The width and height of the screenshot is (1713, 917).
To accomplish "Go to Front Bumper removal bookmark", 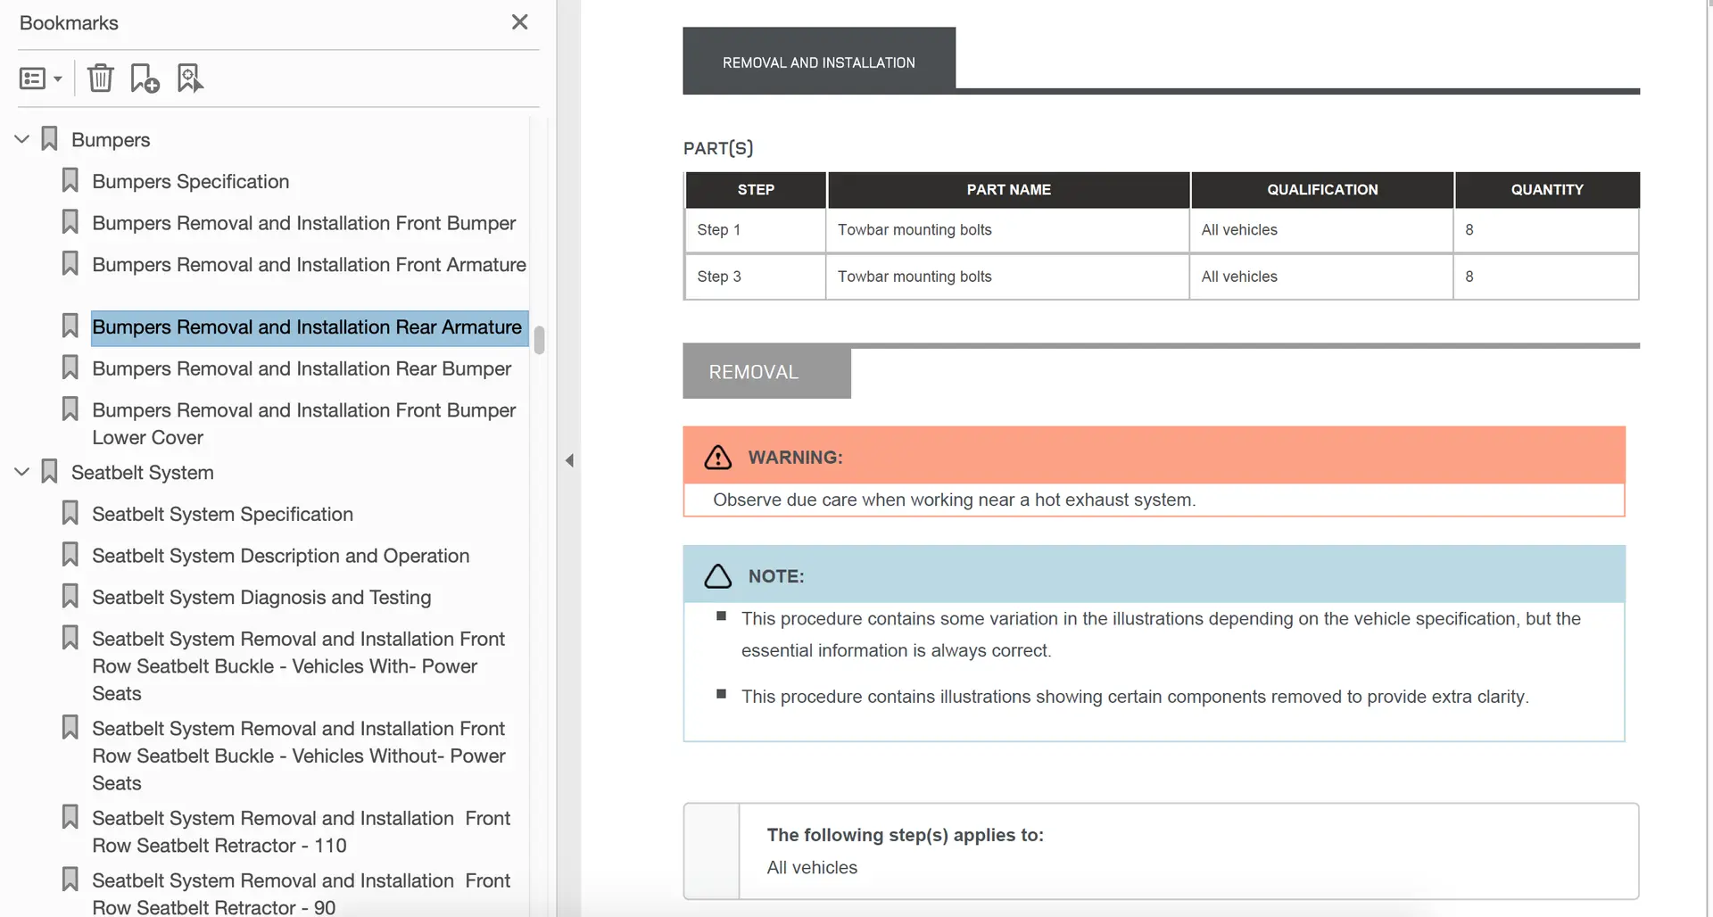I will point(303,223).
